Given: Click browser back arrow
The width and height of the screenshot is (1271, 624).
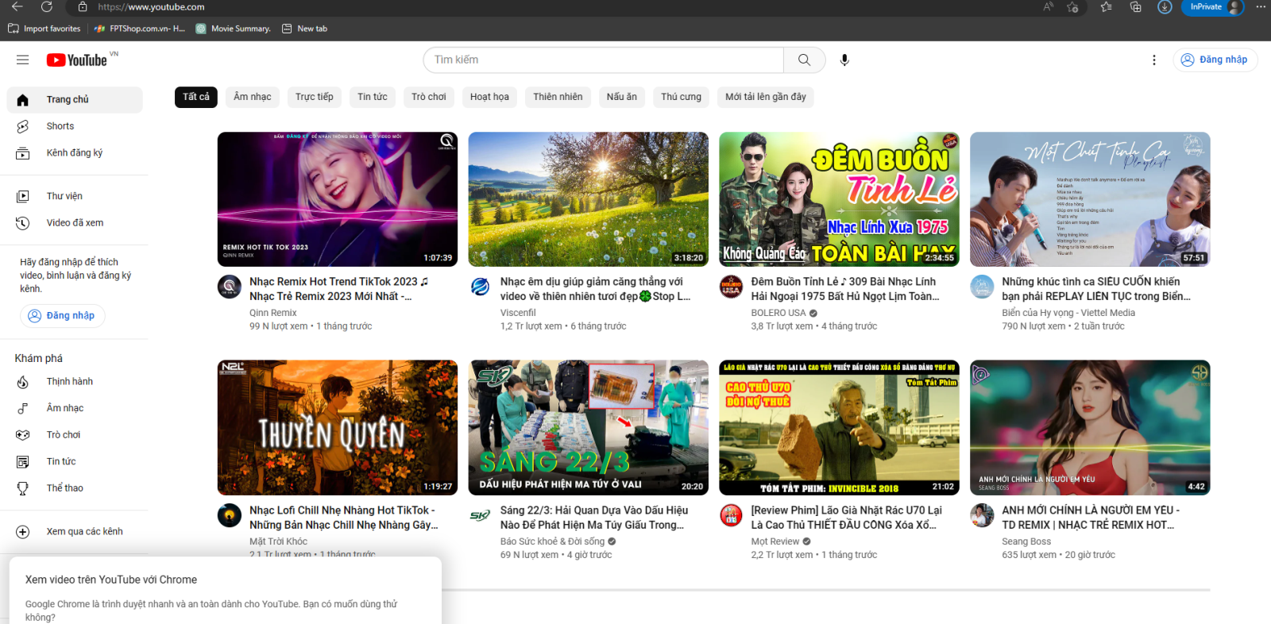Looking at the screenshot, I should pos(17,6).
